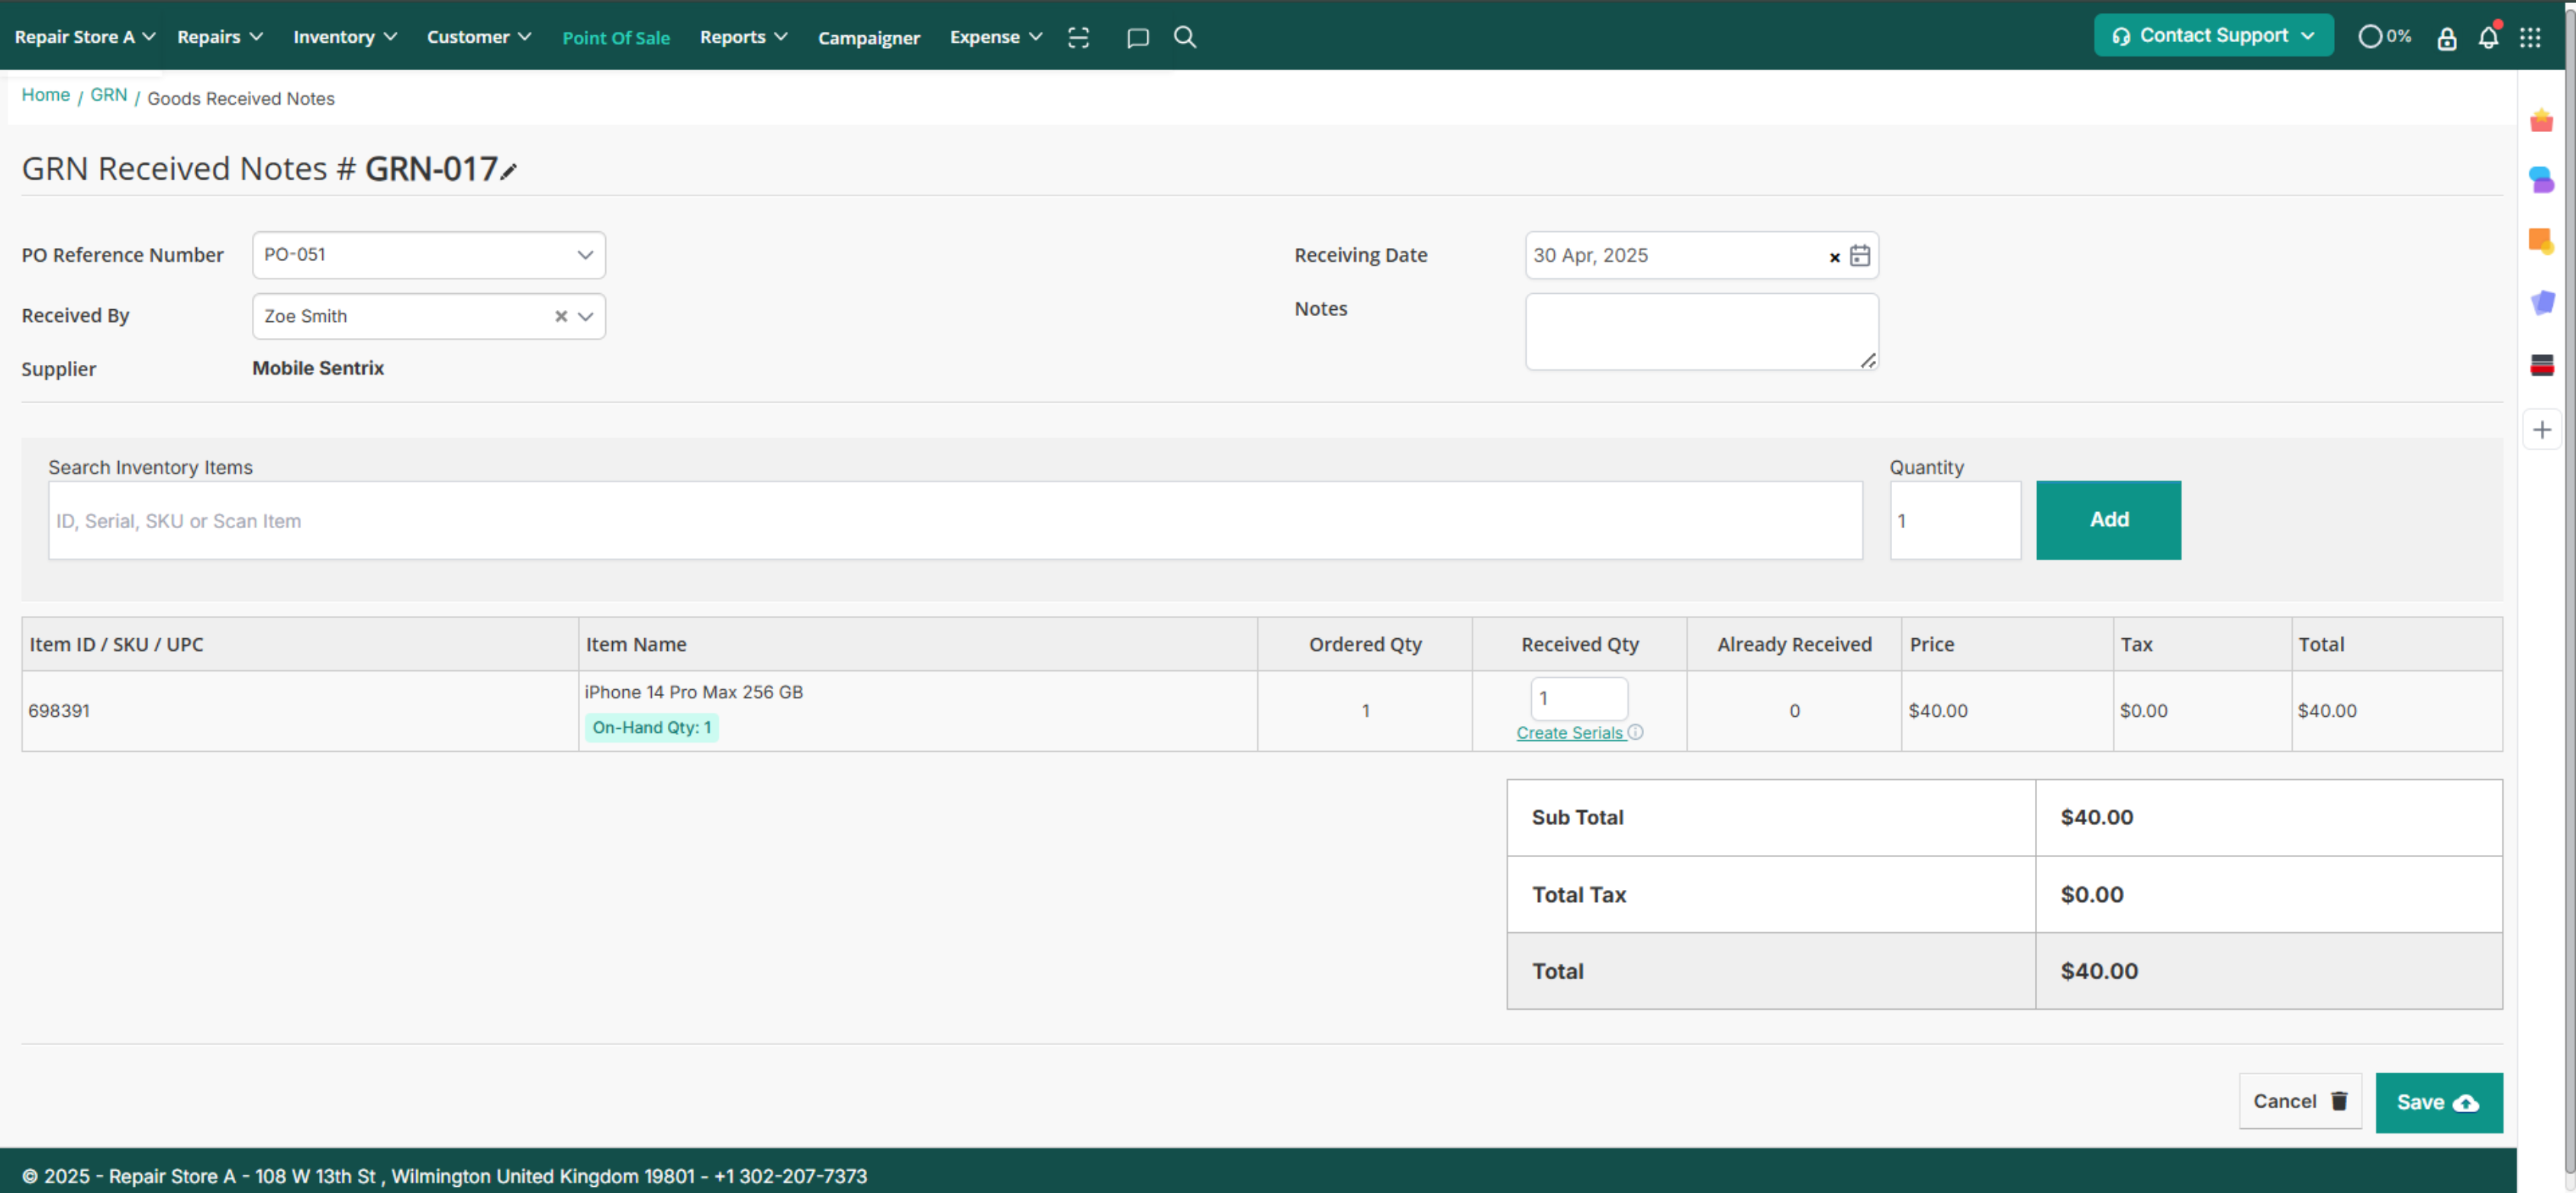
Task: Click the Mobile Sentrix supplier name
Action: (318, 368)
